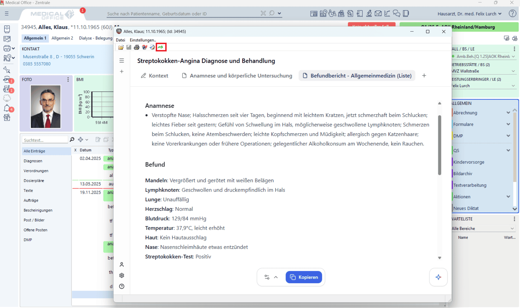Click the open folder toolbar icon

coord(121,47)
